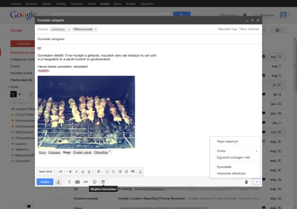
Task: Select the grilled skewers image
Action: (86, 112)
